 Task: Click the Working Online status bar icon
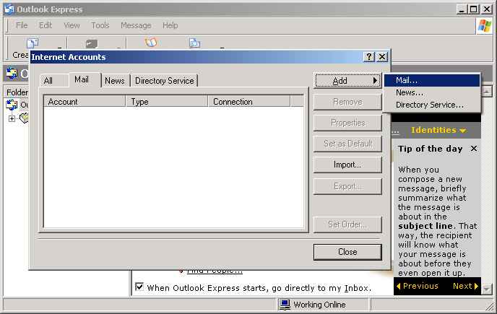[x=285, y=305]
